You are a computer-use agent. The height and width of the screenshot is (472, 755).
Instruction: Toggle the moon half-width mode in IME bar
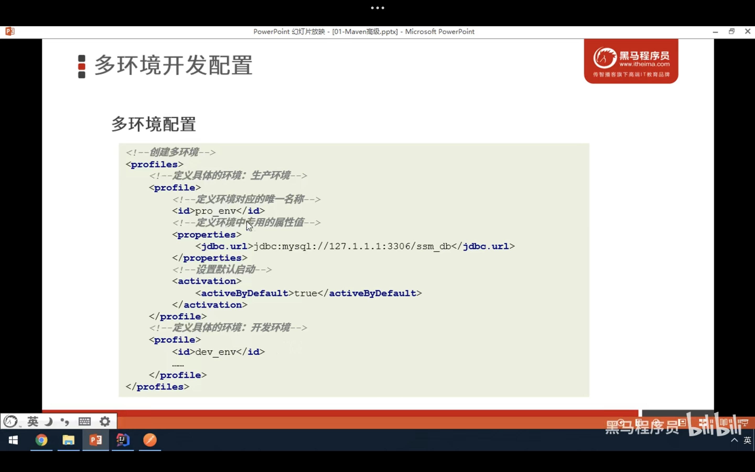pos(48,422)
